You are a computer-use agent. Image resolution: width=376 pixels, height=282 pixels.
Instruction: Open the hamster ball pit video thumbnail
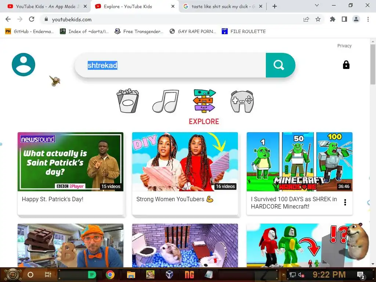185,246
